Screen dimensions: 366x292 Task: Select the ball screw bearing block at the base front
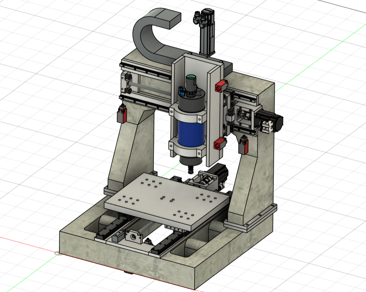(x=134, y=237)
